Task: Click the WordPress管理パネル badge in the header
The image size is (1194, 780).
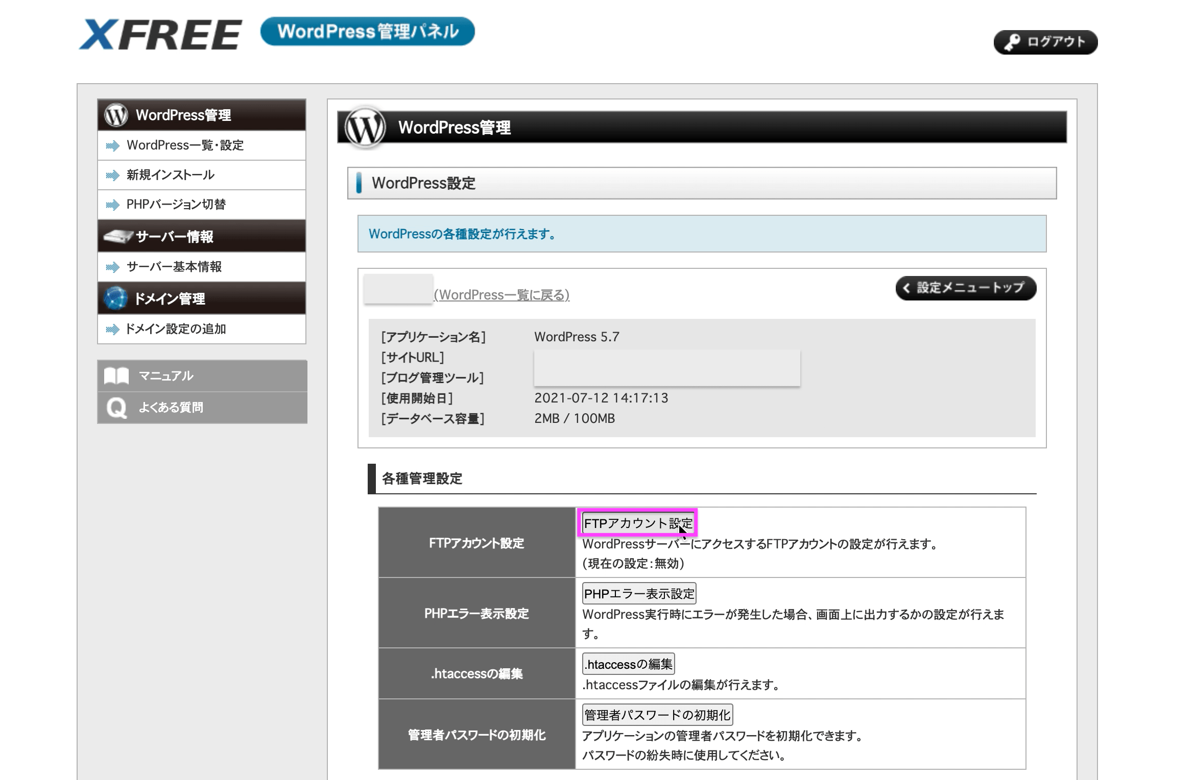Action: tap(367, 32)
